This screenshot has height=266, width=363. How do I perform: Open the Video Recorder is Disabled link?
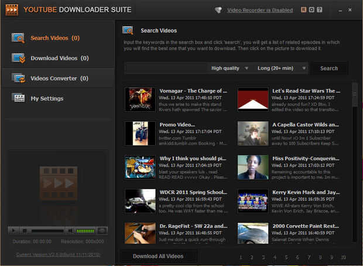[x=260, y=10]
